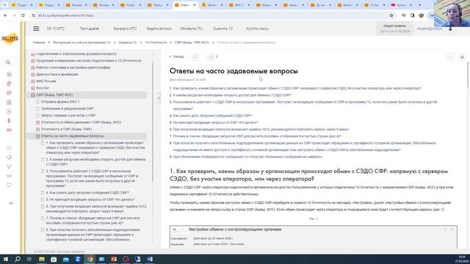Open the Заказать ИТС menu item
This screenshot has height=264, width=470.
coord(125,29)
